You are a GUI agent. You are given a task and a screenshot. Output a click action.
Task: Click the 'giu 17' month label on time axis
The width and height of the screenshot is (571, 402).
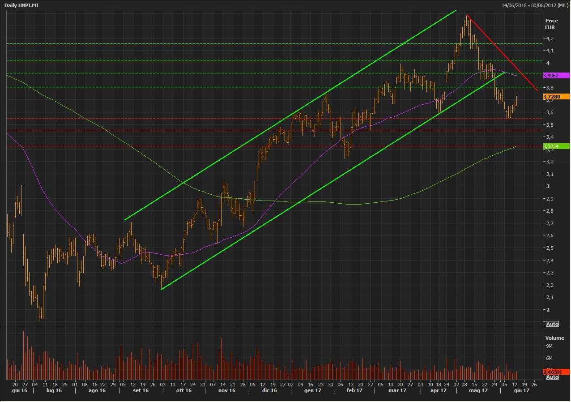pos(521,391)
